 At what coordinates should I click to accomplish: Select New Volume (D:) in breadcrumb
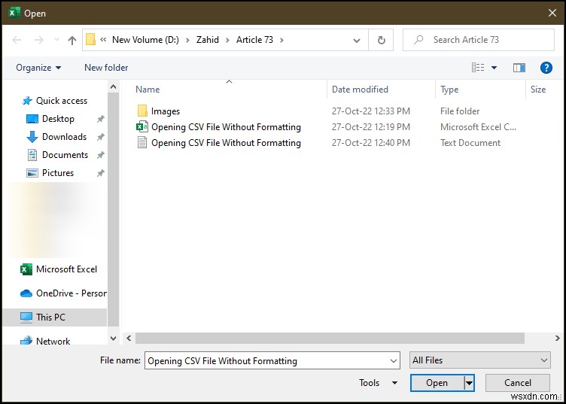pyautogui.click(x=145, y=40)
